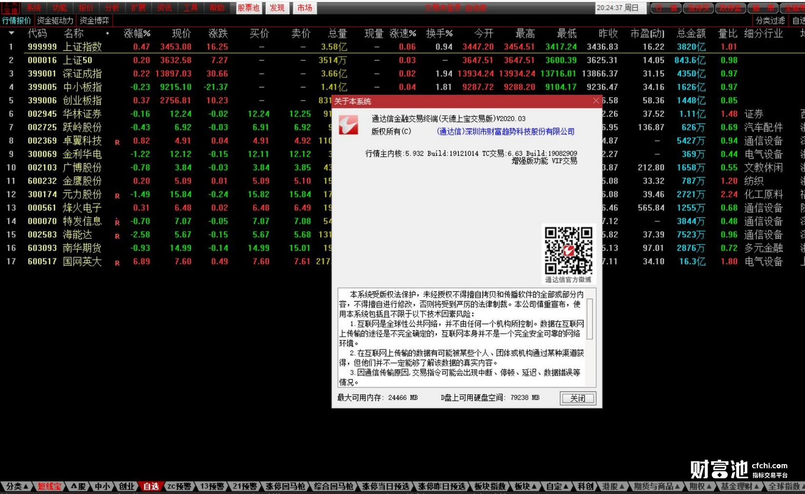
Task: Sort by the 细分行业 column header
Action: (x=763, y=33)
